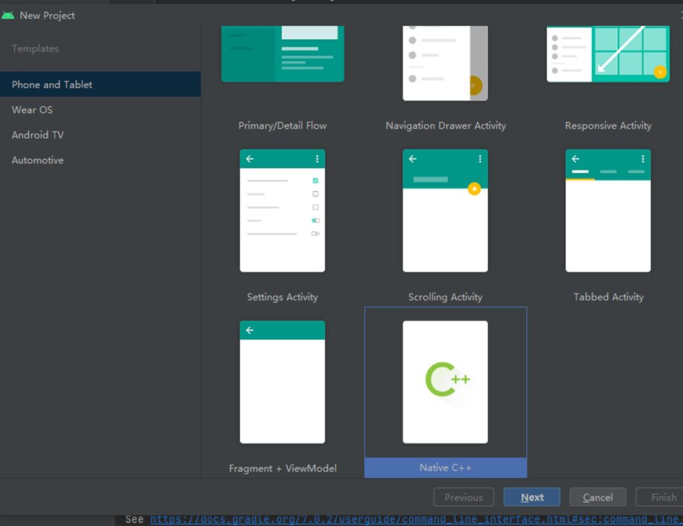Screen dimensions: 683x526
Task: Proceed with the Next button
Action: point(532,497)
